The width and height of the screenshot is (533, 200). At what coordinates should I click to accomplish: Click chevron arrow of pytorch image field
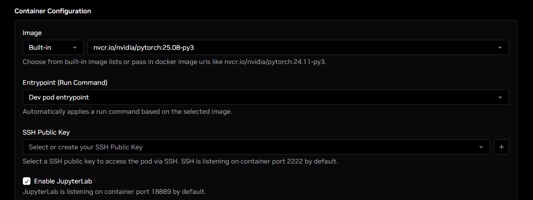[x=500, y=47]
